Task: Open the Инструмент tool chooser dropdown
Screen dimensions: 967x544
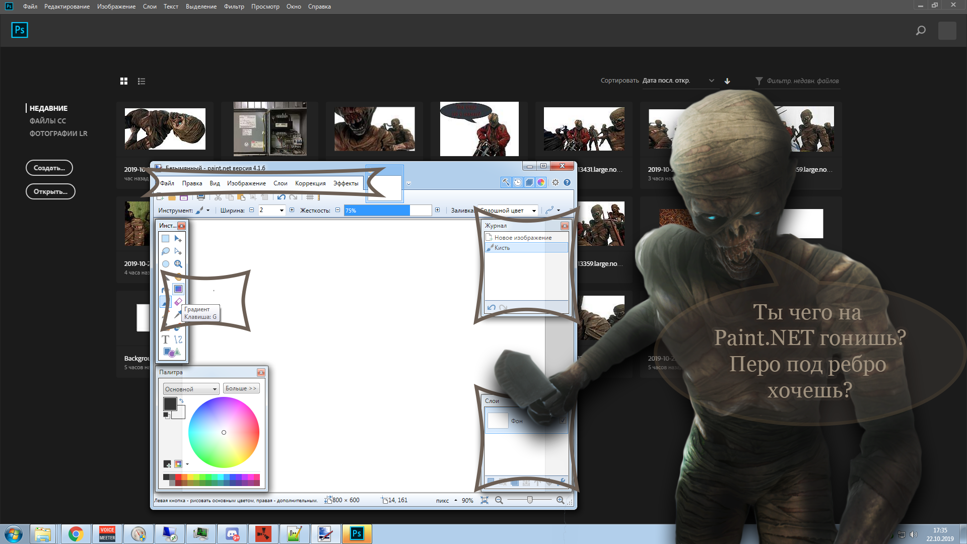Action: coord(203,211)
